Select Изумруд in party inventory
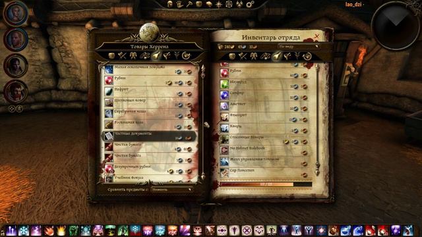This screenshot has width=422, height=237. click(264, 84)
